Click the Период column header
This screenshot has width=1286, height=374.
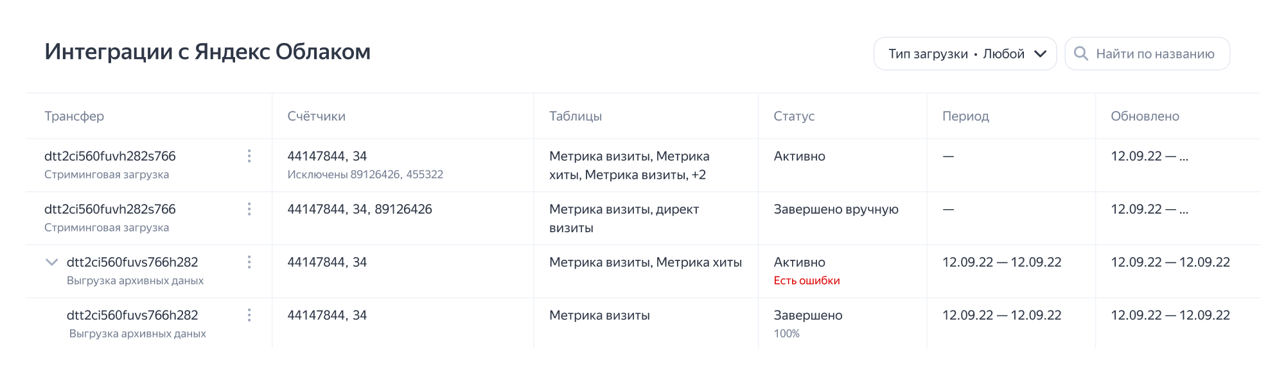(x=965, y=116)
